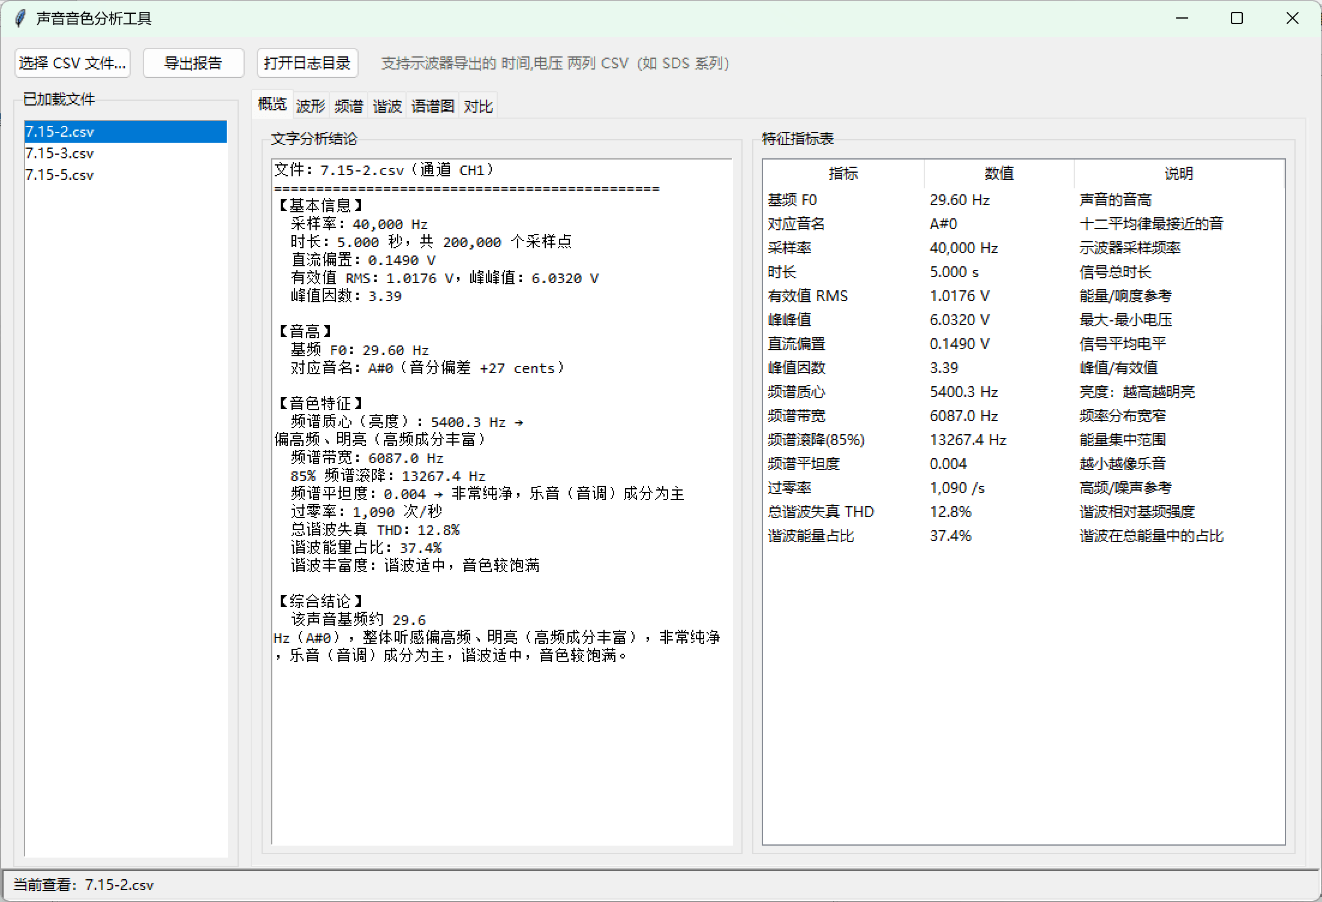Select the 过零率 table row
Image resolution: width=1322 pixels, height=902 pixels.
point(1023,488)
